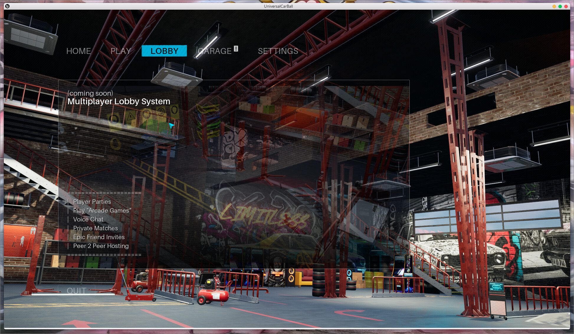Open the GARAGE tab
The width and height of the screenshot is (574, 334).
215,51
